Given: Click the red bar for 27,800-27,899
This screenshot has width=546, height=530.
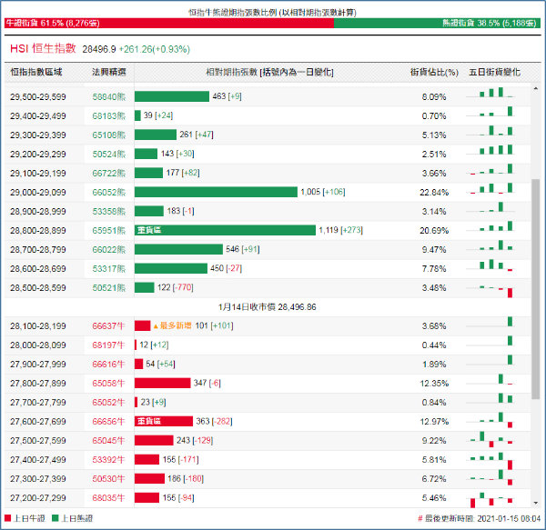Looking at the screenshot, I should (x=163, y=384).
